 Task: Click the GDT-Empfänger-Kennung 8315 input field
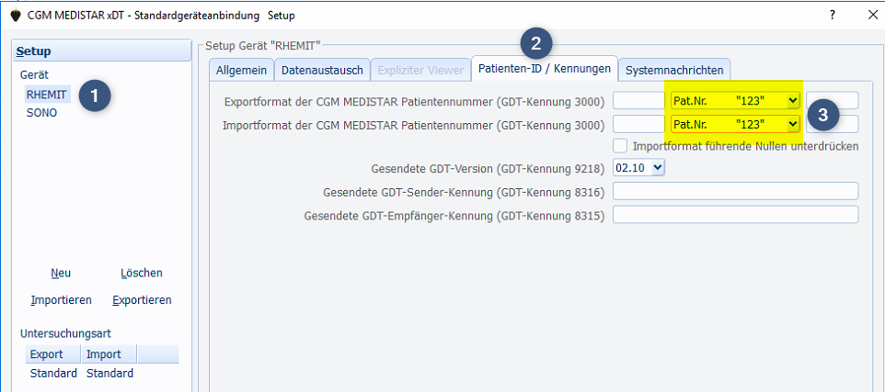click(x=735, y=215)
